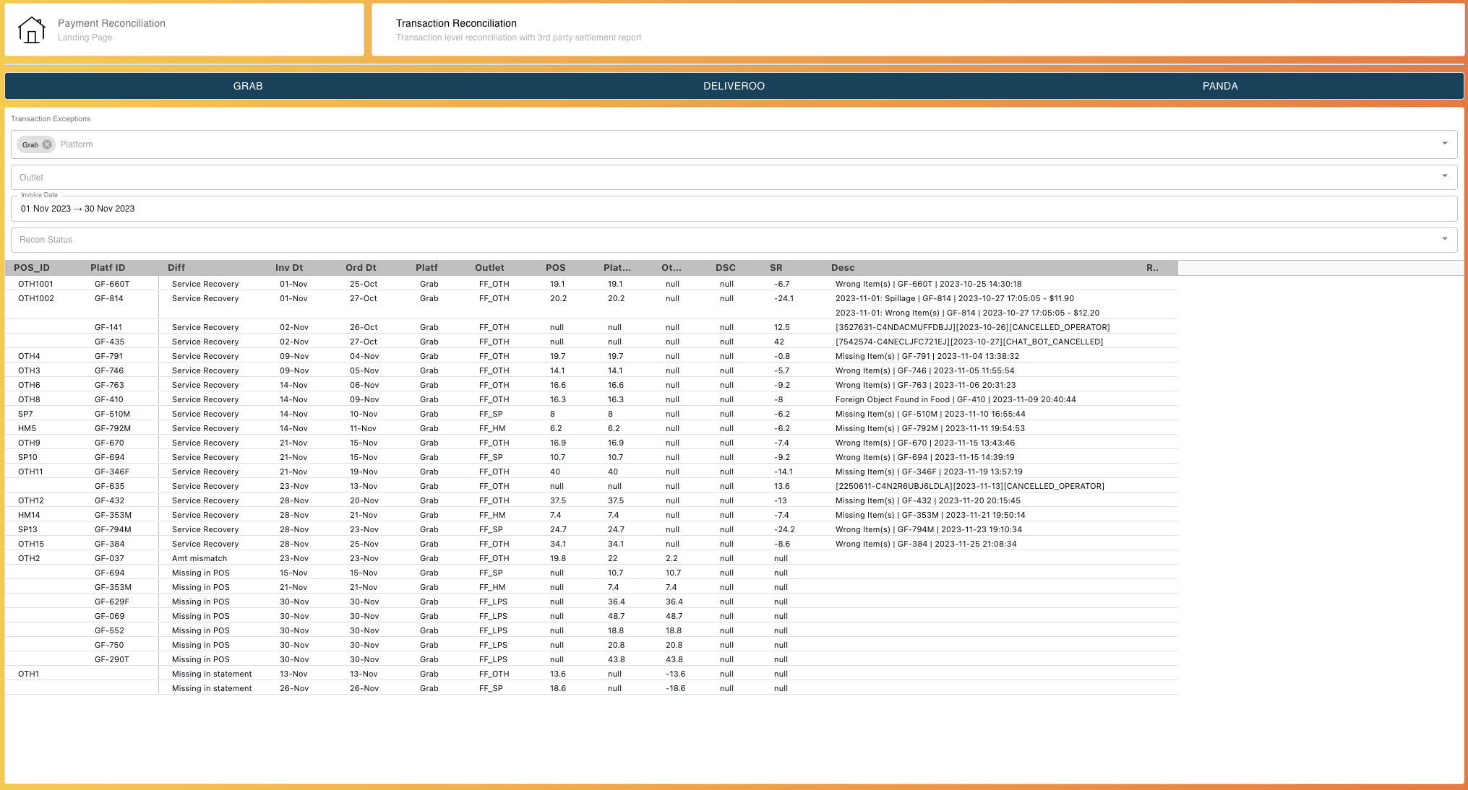Select the GF-792M platform ID cell
Viewport: 1468px width, 790px height.
click(x=113, y=428)
